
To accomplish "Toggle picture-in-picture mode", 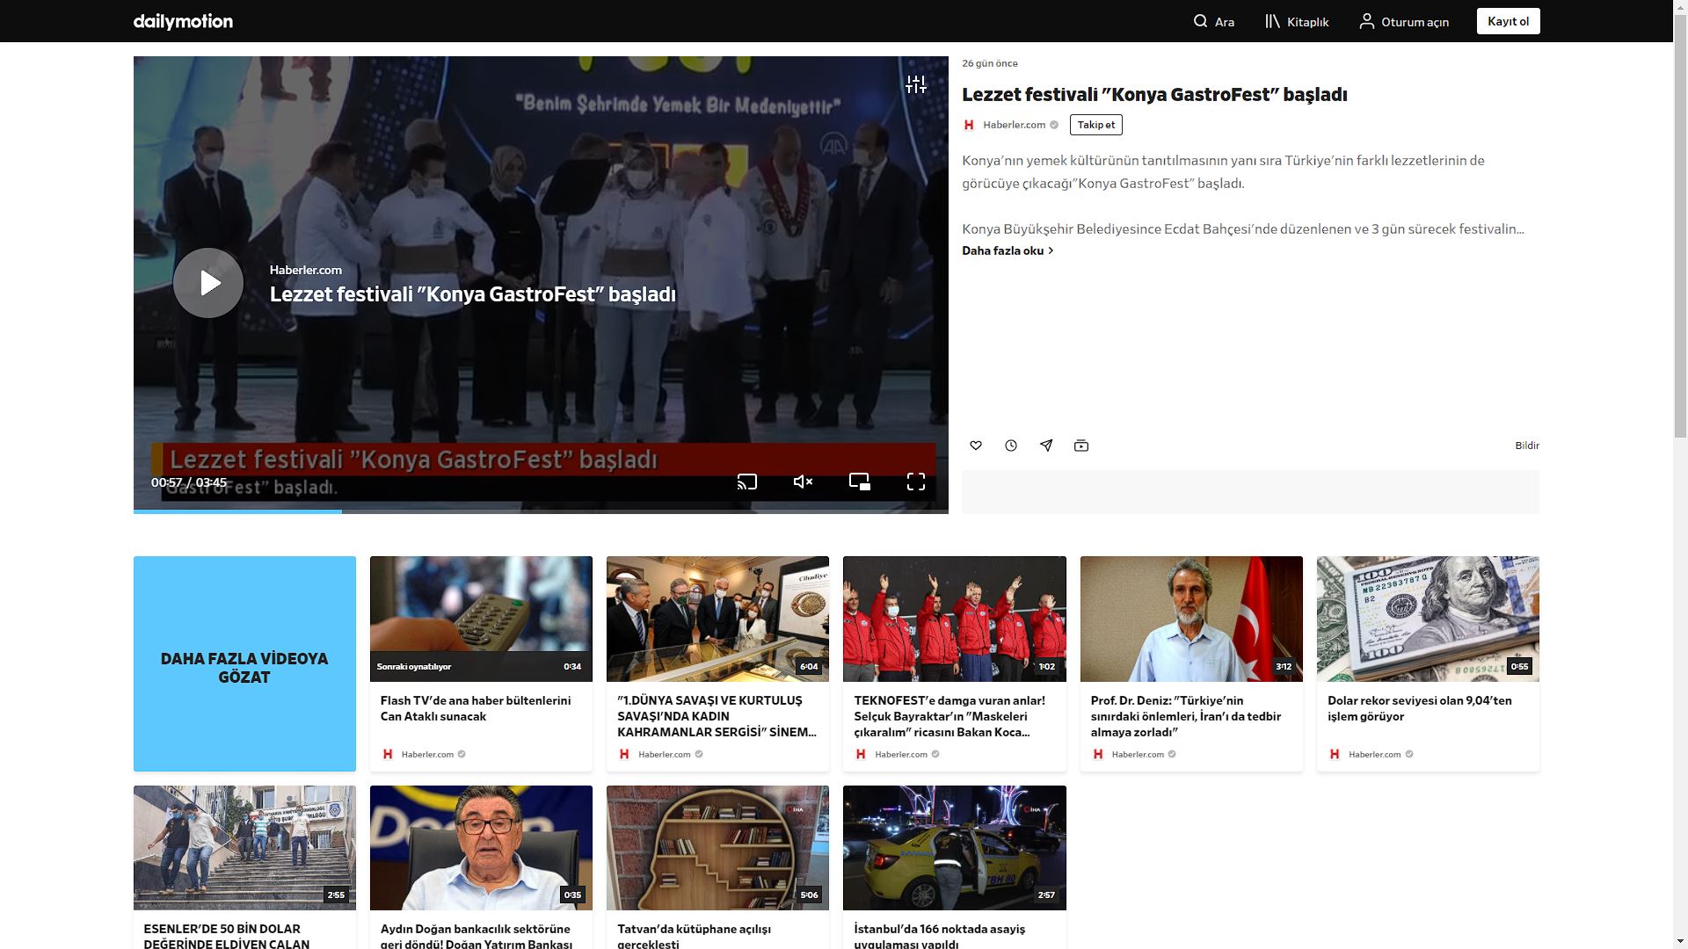I will click(x=859, y=482).
